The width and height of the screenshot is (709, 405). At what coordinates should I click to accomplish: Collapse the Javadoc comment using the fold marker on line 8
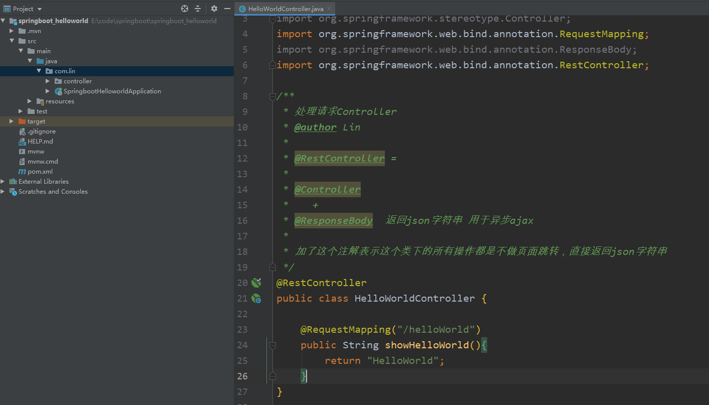click(x=271, y=95)
